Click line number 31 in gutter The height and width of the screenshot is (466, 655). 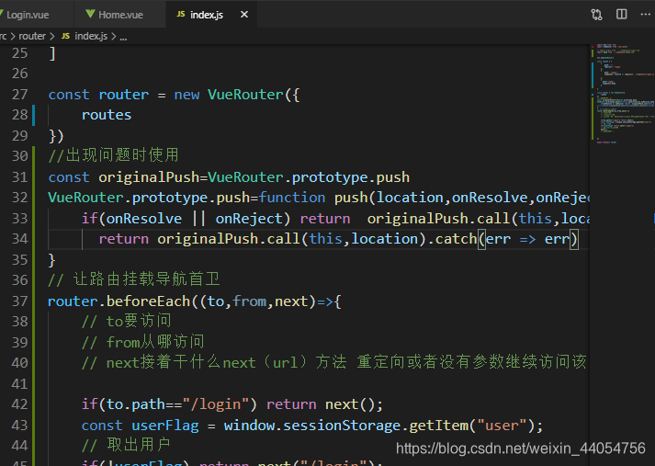tap(19, 177)
